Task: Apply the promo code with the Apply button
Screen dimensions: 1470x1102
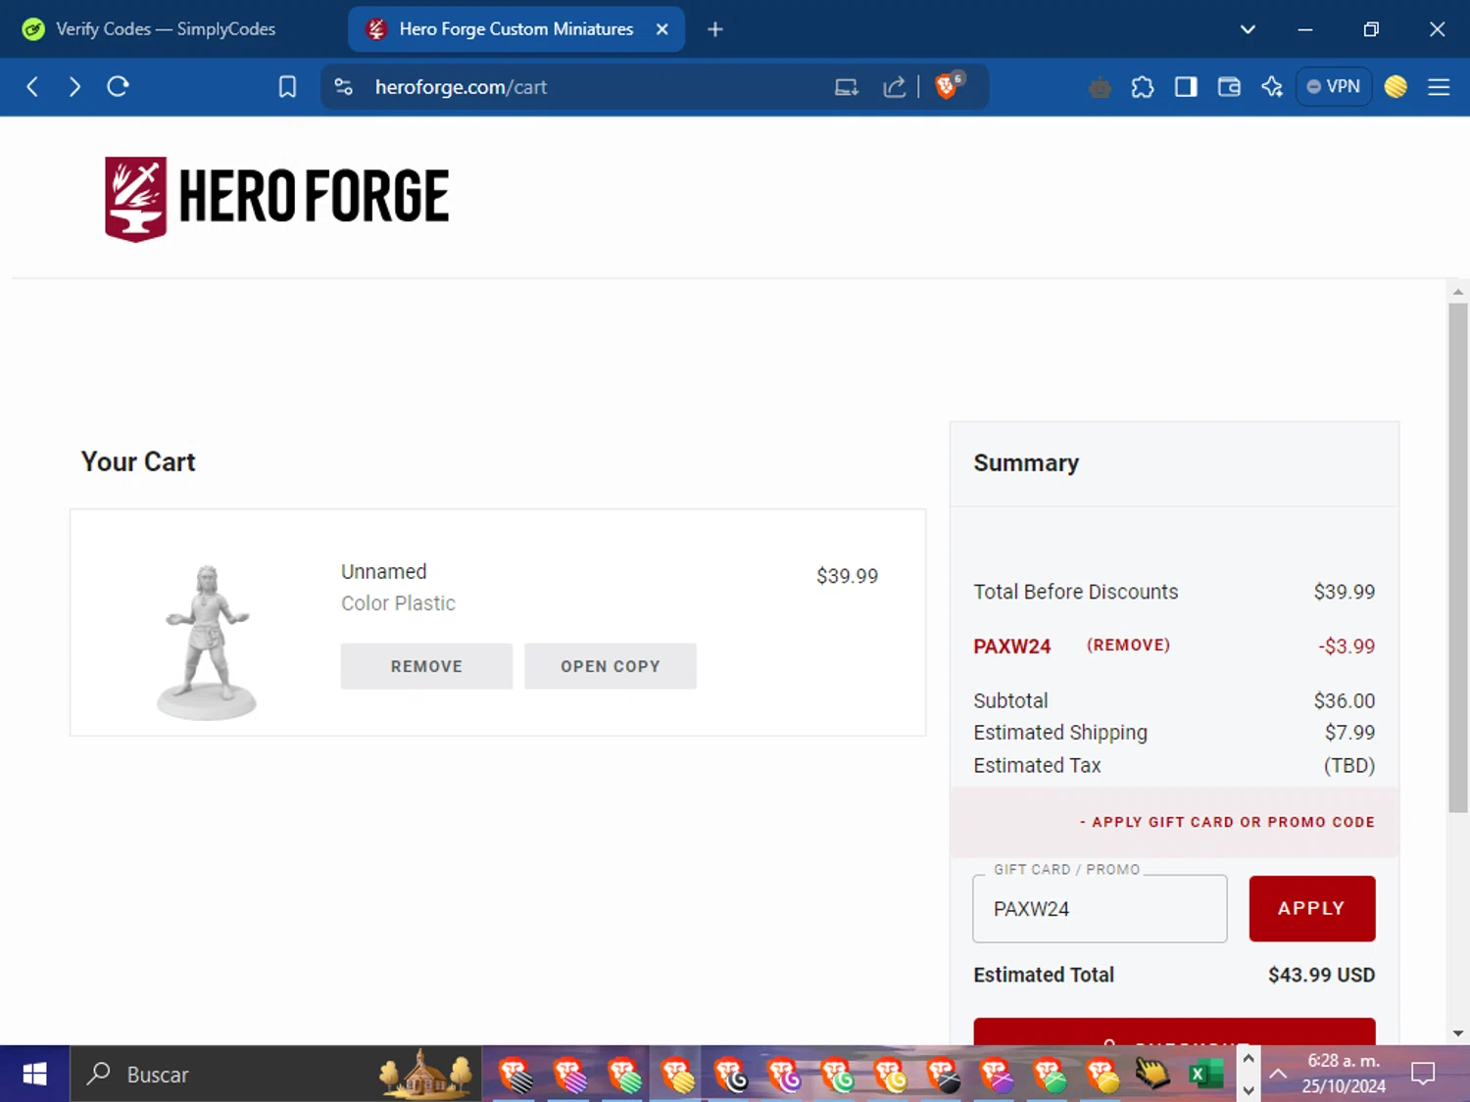Action: [1312, 909]
